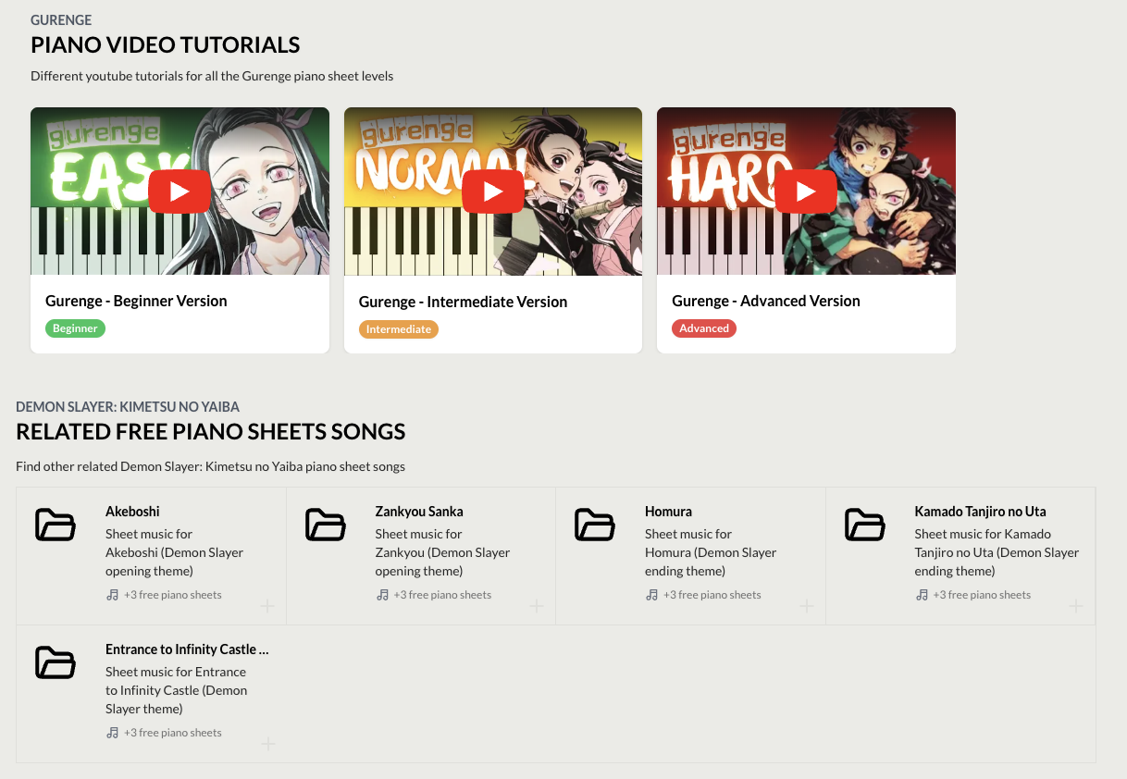The width and height of the screenshot is (1127, 779).
Task: Click the Akeboshi opening theme description
Action: 175,552
